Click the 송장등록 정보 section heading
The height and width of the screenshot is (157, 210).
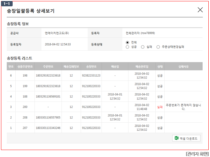18,24
